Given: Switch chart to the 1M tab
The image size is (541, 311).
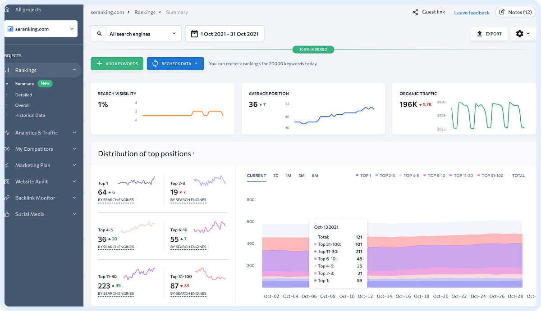Looking at the screenshot, I should pos(288,176).
